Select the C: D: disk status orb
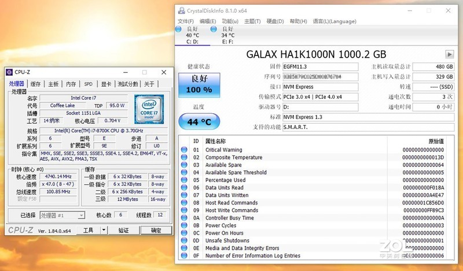This screenshot has width=463, height=271. tap(178, 29)
